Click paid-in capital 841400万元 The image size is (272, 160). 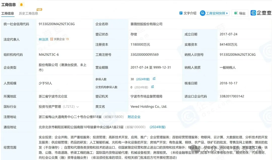pos(228,44)
